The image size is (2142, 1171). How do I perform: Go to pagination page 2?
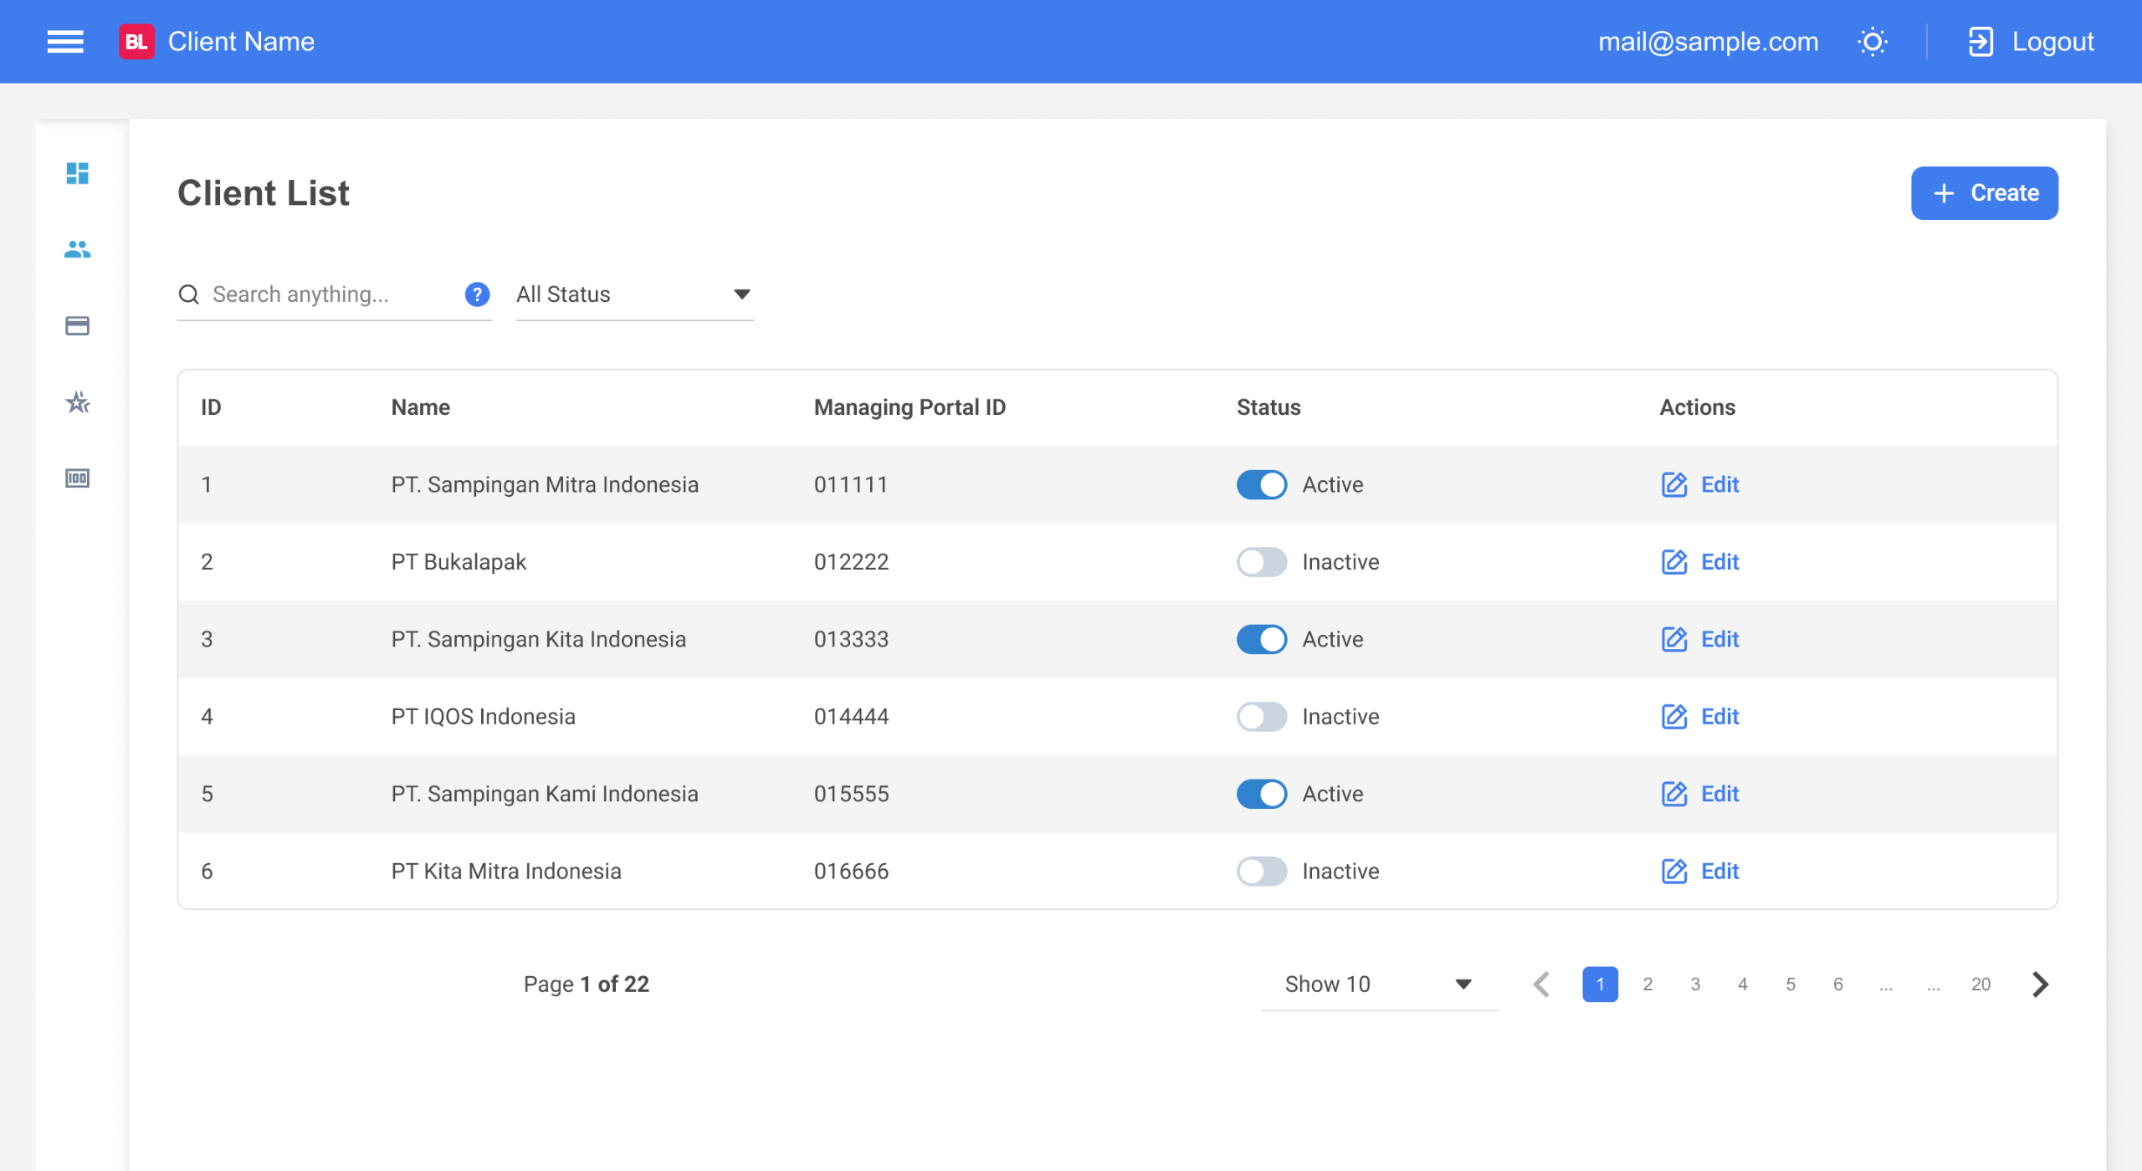(x=1647, y=984)
